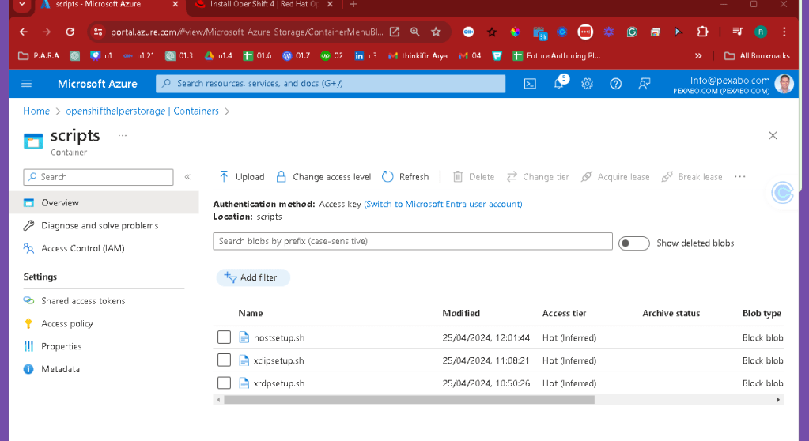The height and width of the screenshot is (441, 809).
Task: Click Acquire lease in the toolbar
Action: [615, 177]
